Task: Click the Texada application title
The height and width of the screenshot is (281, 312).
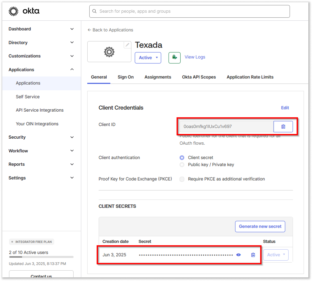Action: pos(148,45)
